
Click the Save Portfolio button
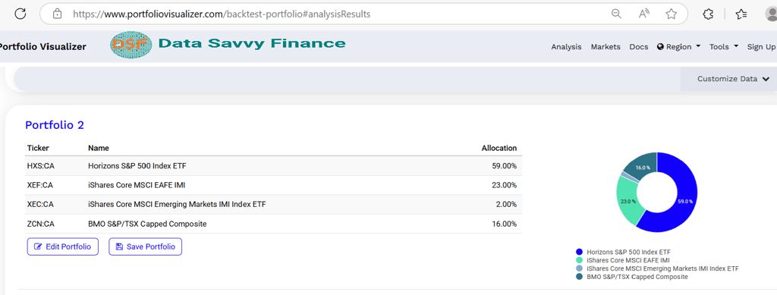pyautogui.click(x=146, y=246)
